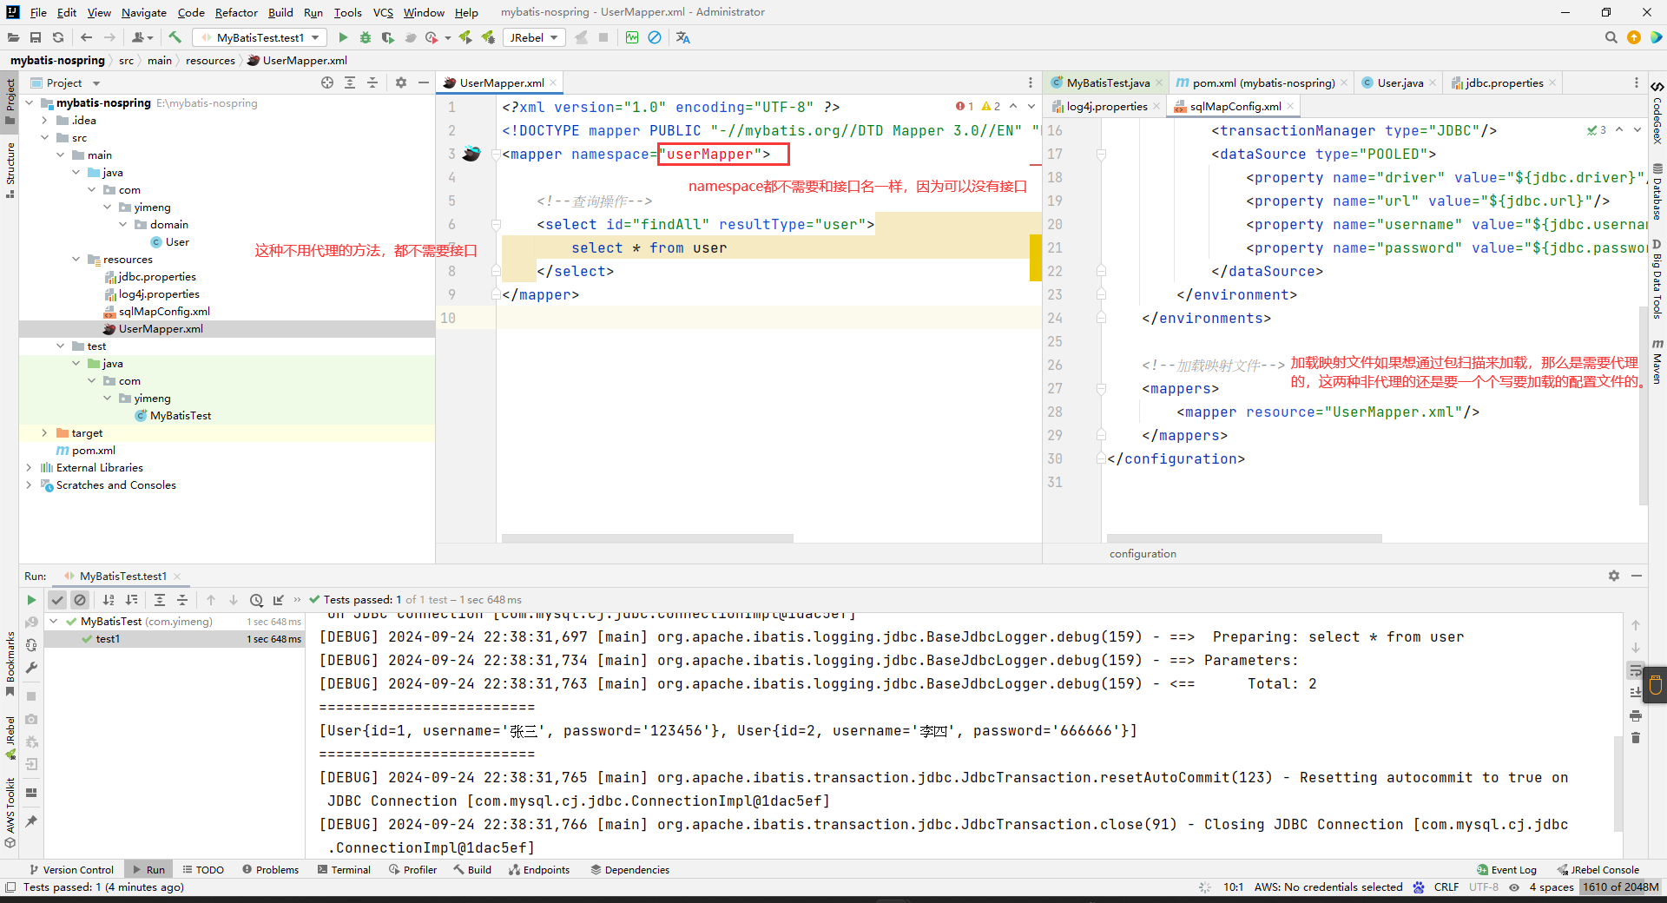Hide the Project tool window
This screenshot has height=903, width=1667.
(424, 82)
